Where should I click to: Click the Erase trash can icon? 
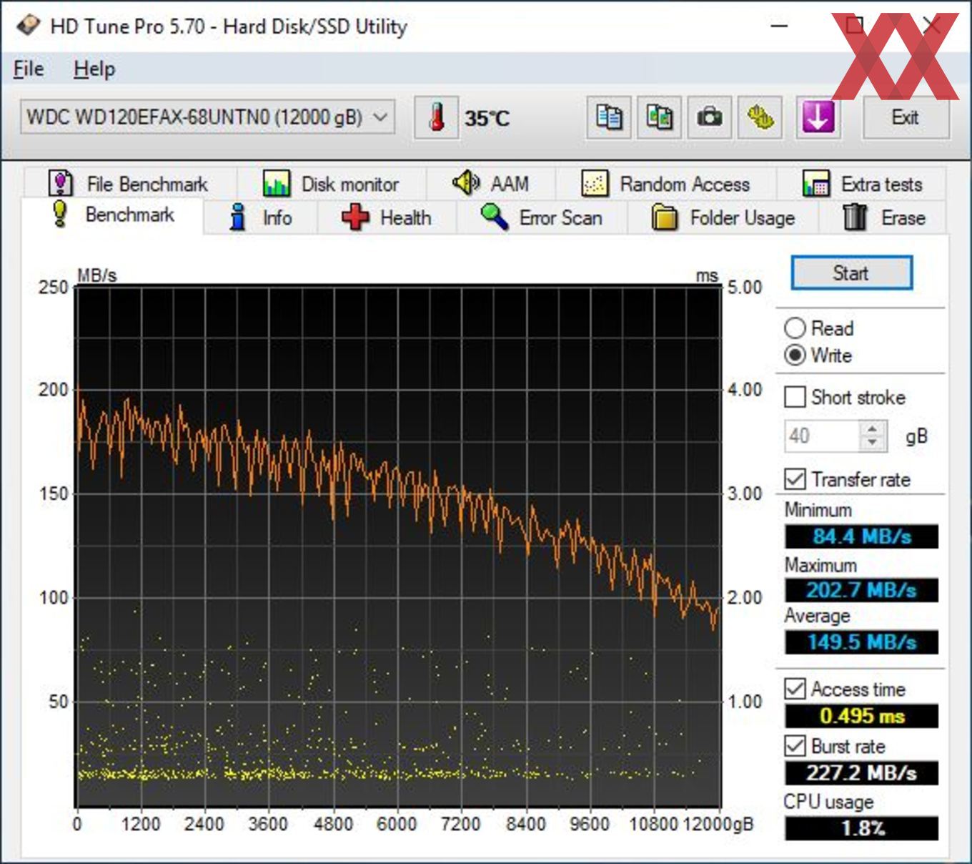click(x=855, y=217)
